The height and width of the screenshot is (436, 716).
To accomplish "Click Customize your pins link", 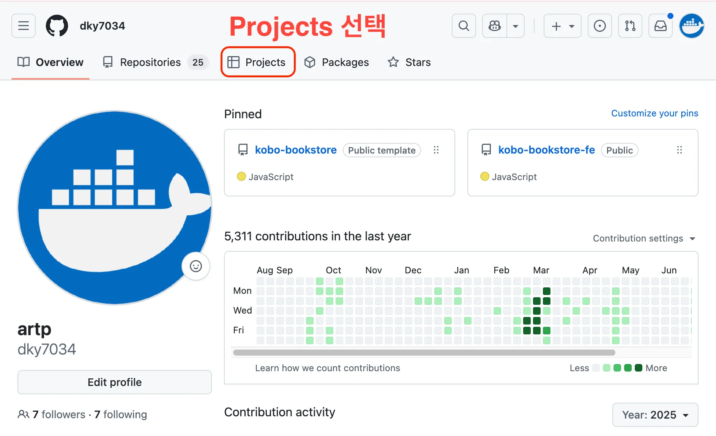I will tap(654, 113).
